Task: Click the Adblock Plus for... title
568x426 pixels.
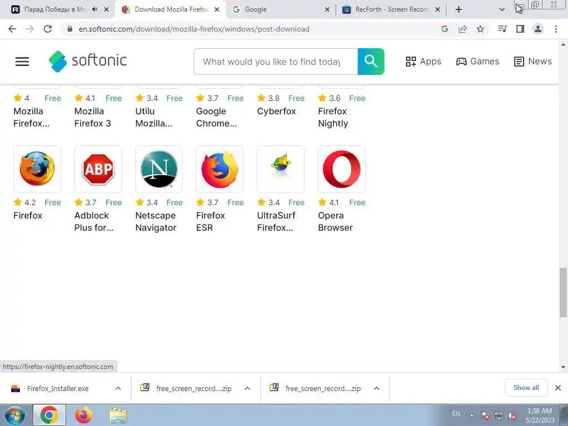Action: pyautogui.click(x=94, y=221)
